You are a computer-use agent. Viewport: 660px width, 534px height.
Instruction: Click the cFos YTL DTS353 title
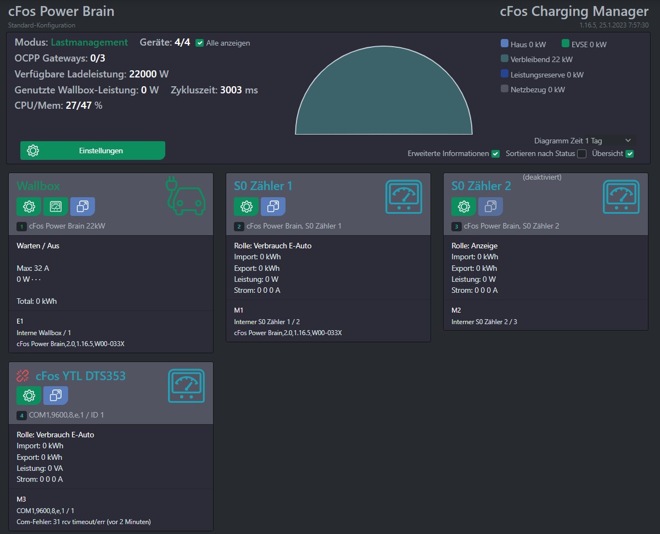pyautogui.click(x=80, y=376)
